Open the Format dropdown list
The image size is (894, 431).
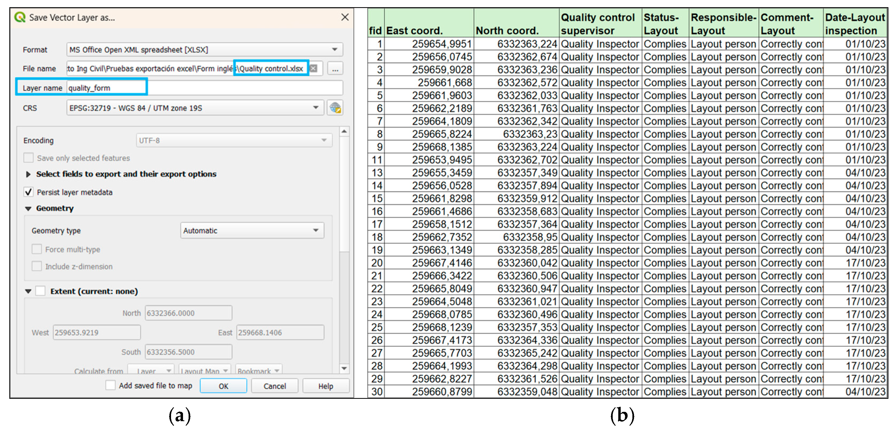pos(205,49)
